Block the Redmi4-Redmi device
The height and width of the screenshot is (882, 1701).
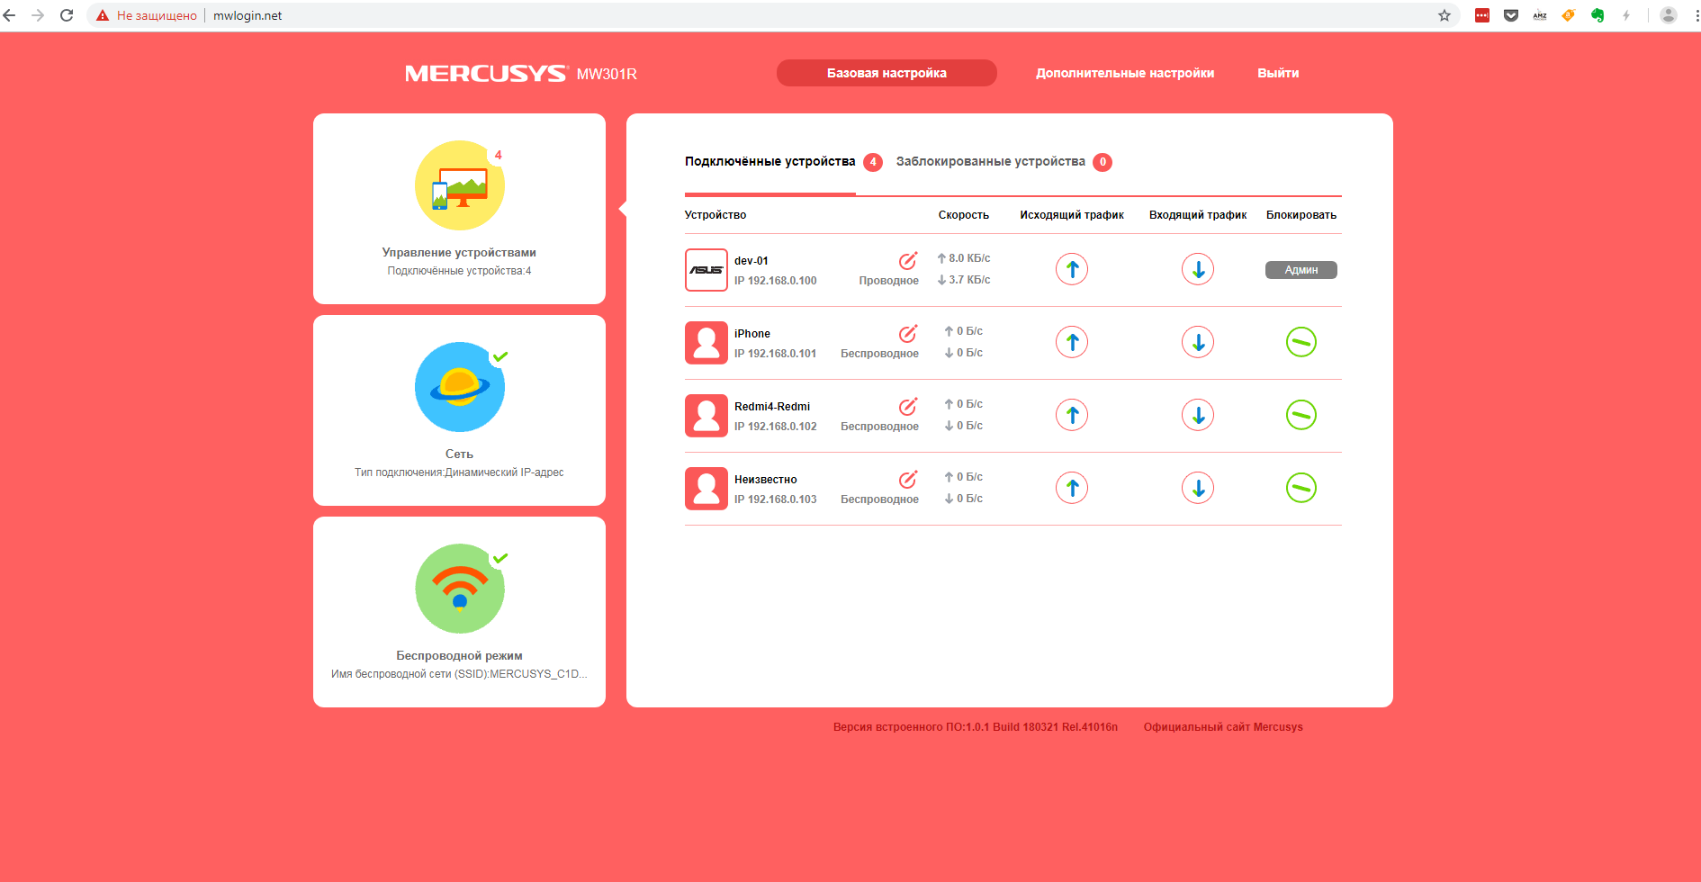(1301, 415)
